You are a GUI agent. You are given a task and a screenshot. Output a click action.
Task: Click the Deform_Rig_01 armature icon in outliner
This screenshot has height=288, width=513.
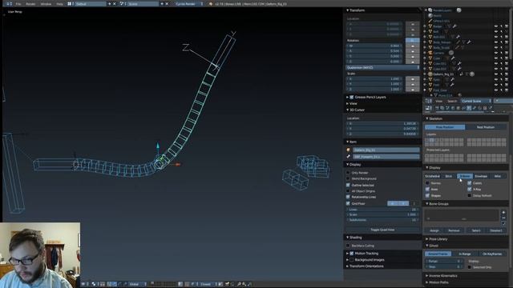tap(430, 74)
